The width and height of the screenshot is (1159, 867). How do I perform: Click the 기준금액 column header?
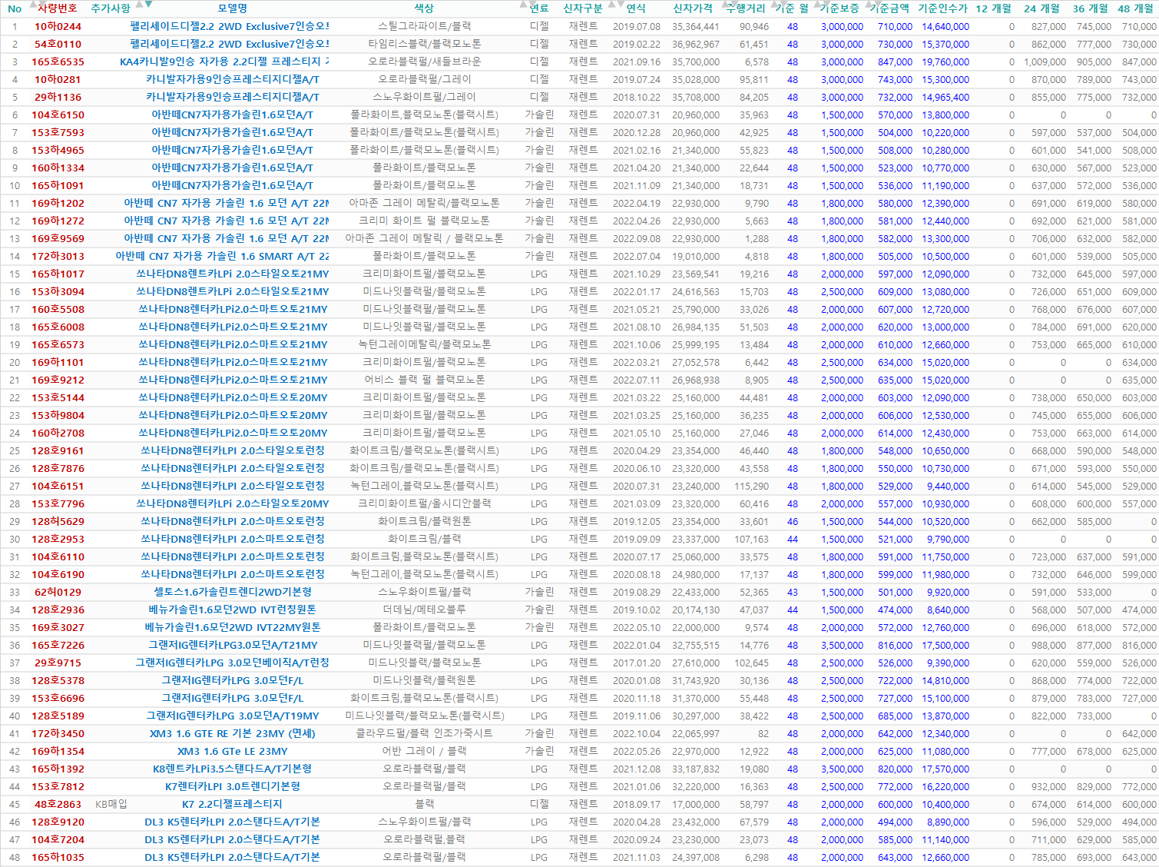889,8
